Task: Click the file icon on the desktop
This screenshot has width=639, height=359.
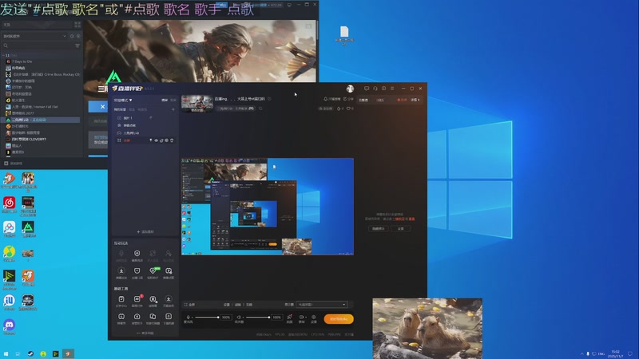Action: click(x=344, y=35)
